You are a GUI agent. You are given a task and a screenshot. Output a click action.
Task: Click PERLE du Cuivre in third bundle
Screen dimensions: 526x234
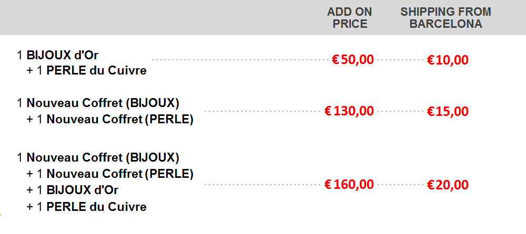pos(96,207)
